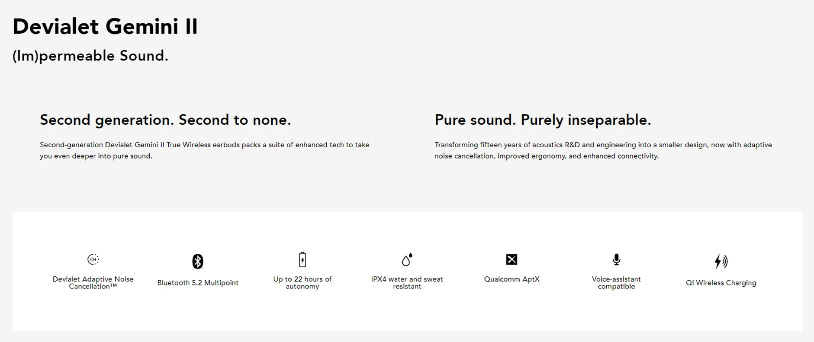Click the 'Up to 22 hours of autonomy' label
Image resolution: width=814 pixels, height=342 pixels.
coord(302,282)
